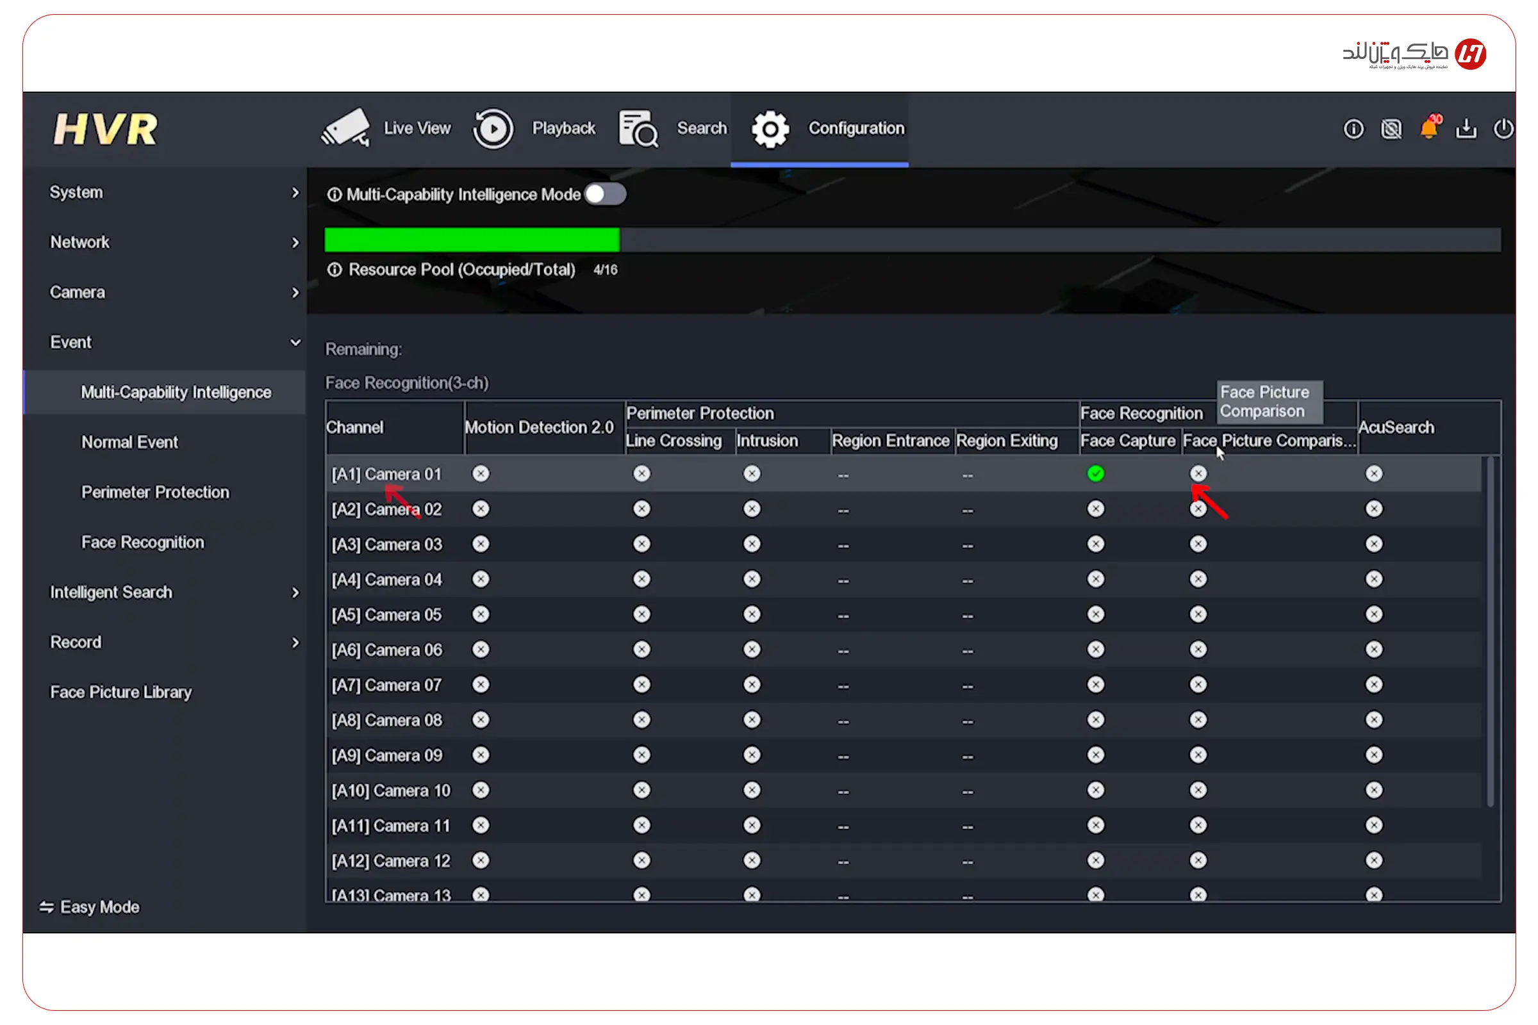Enable Motion Detection 2.0 for Camera 03
Viewport: 1538px width, 1025px height.
[x=481, y=544]
